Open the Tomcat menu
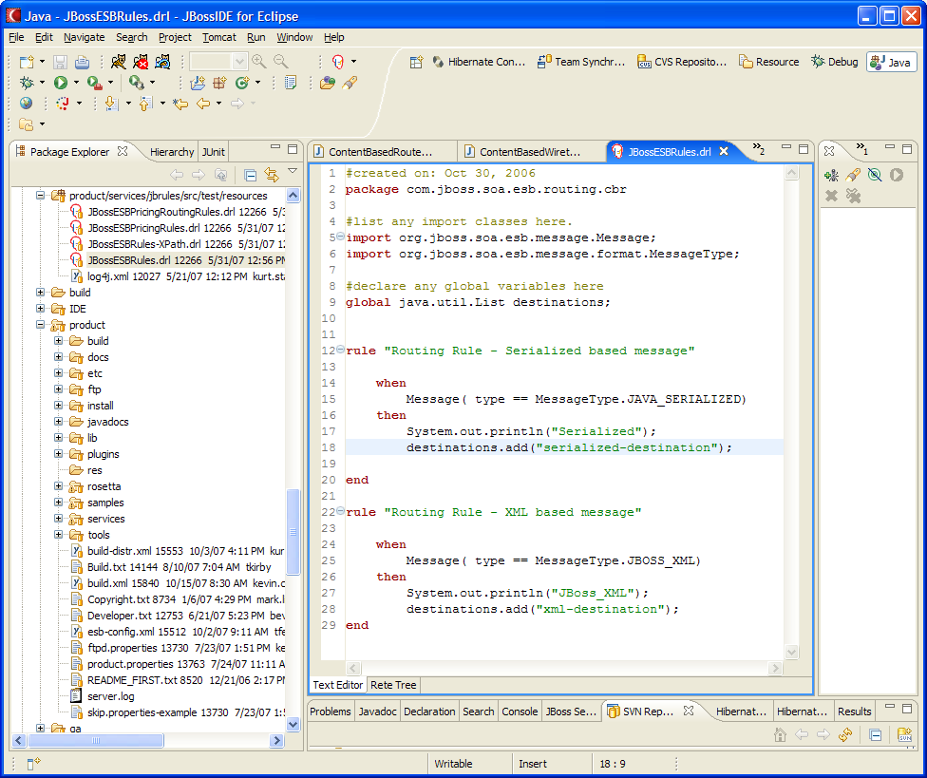 coord(218,37)
